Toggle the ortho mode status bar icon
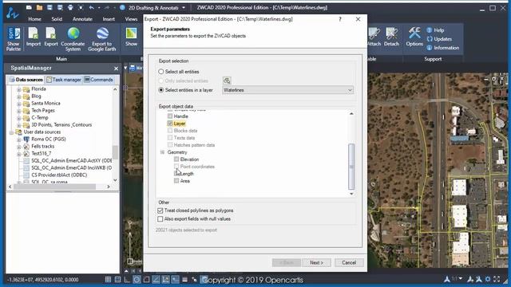 (127, 280)
